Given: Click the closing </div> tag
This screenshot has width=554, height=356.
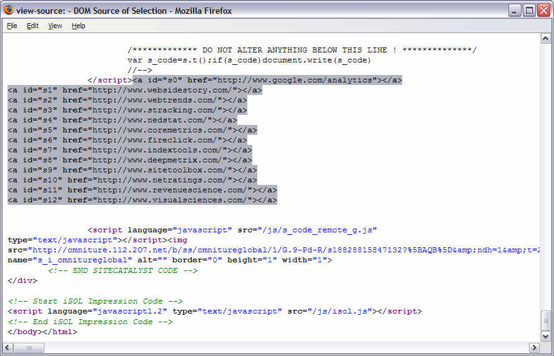Looking at the screenshot, I should [22, 281].
